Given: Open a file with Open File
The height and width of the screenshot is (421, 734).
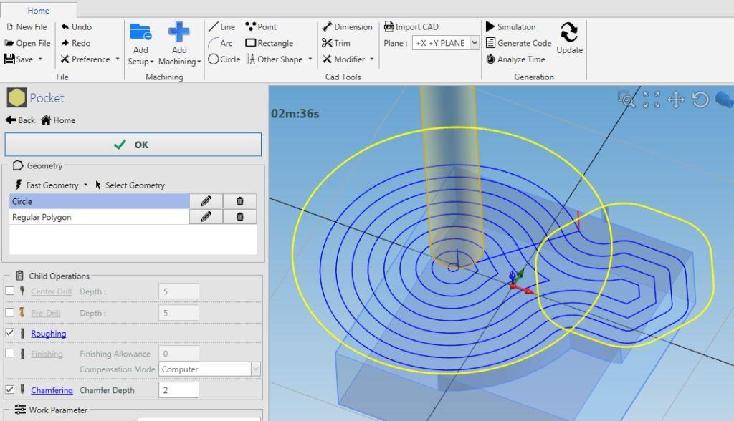Looking at the screenshot, I should pyautogui.click(x=27, y=43).
